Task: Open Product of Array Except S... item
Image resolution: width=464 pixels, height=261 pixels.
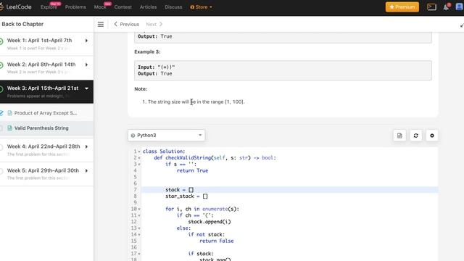Action: click(x=46, y=113)
